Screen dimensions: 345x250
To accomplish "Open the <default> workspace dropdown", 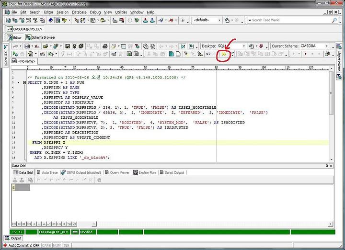I will (219, 20).
